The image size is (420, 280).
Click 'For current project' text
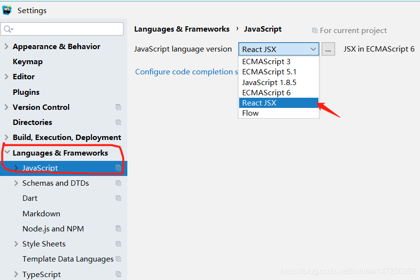point(353,31)
